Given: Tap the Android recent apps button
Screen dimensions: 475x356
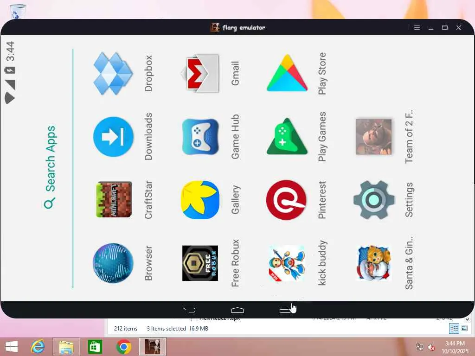Looking at the screenshot, I should pyautogui.click(x=285, y=310).
